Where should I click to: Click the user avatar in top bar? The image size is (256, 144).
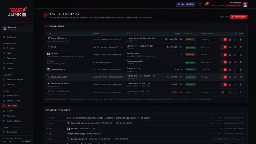245,4
